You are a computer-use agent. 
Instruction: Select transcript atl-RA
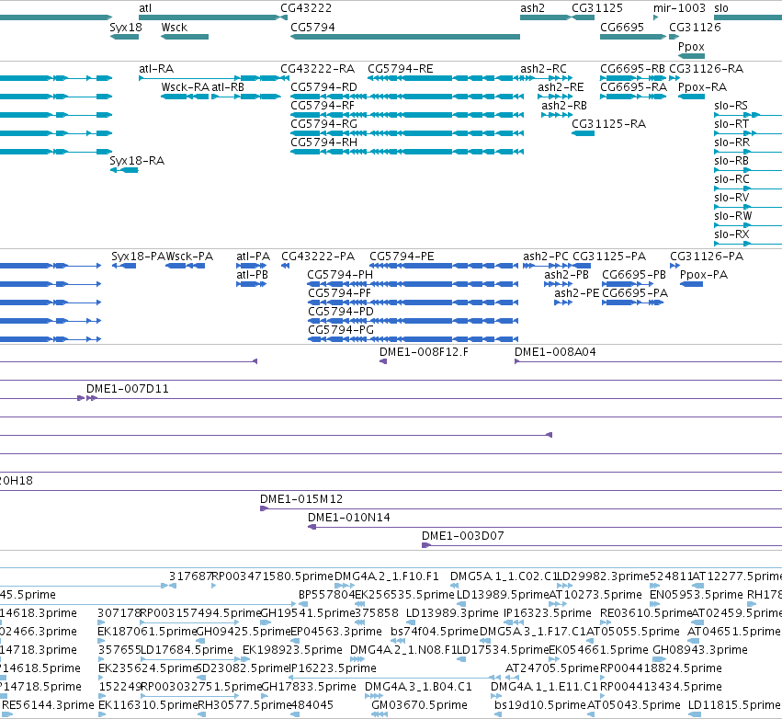(156, 68)
